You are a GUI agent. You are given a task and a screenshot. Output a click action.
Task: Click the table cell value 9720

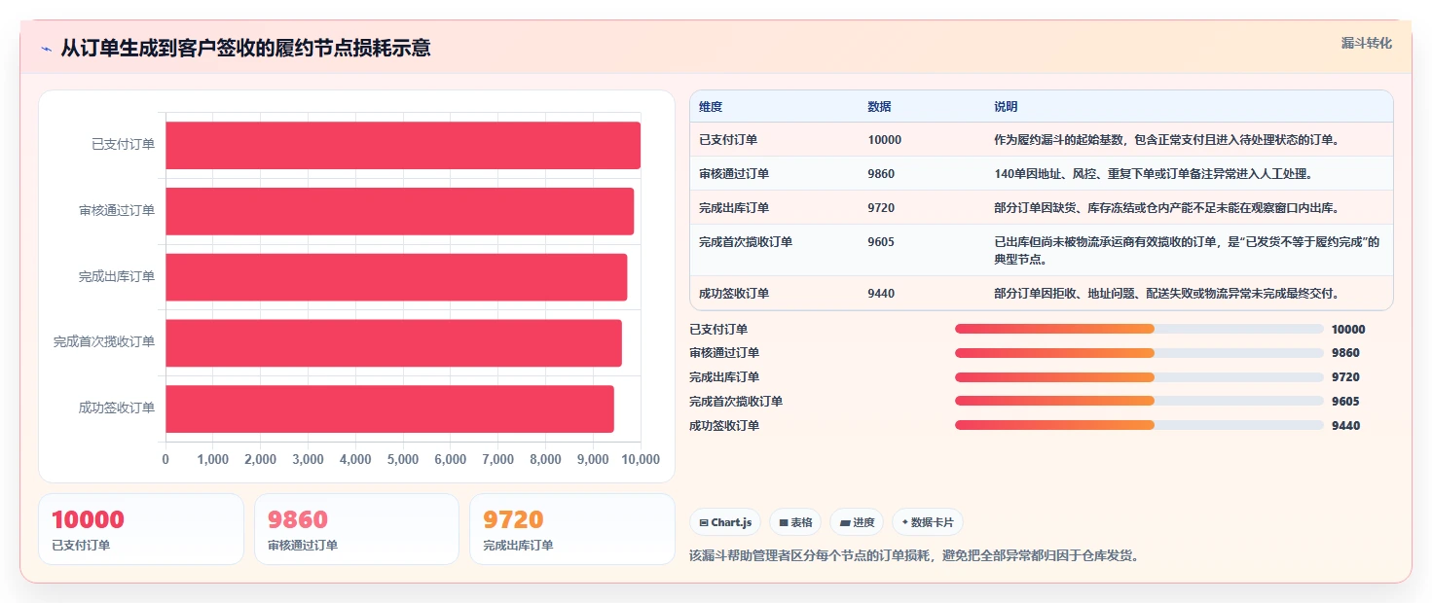click(x=881, y=208)
